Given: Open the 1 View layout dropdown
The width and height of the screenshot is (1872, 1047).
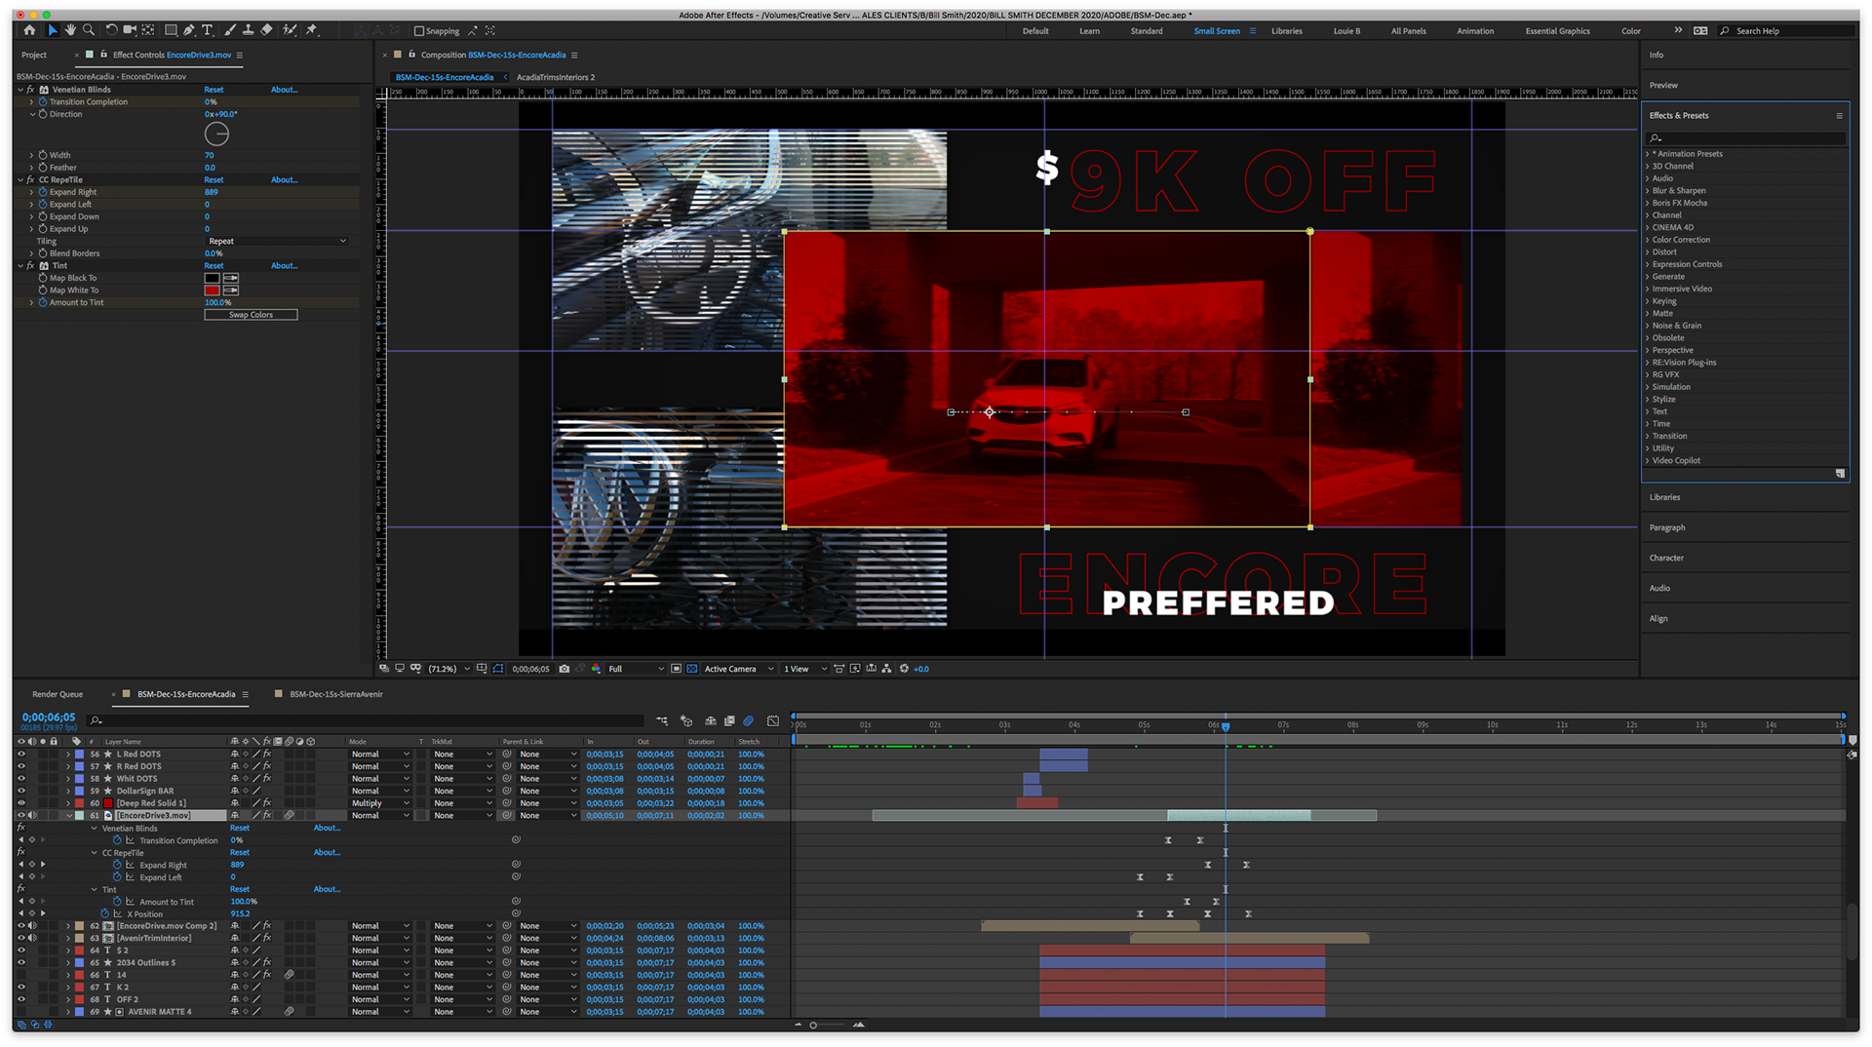Looking at the screenshot, I should (804, 669).
